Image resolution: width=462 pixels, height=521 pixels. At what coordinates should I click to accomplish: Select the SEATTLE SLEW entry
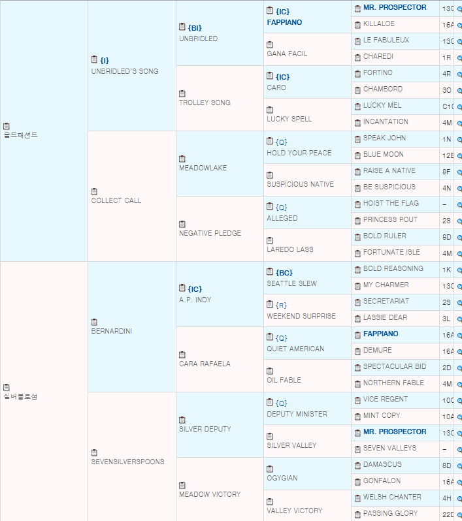291,283
